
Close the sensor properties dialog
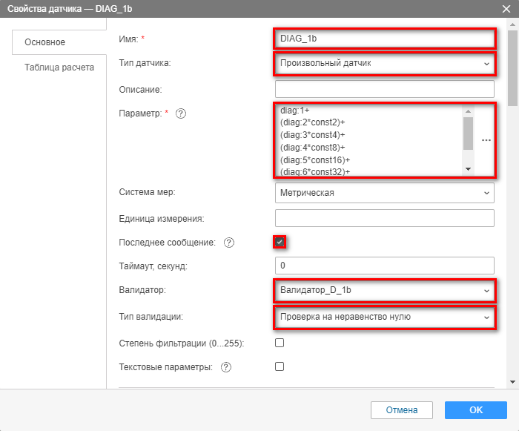[506, 9]
